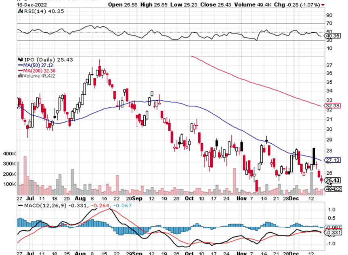Click the blue -0.067 MACD histogram value
Viewport: 348px width, 255px height.
tap(122, 206)
